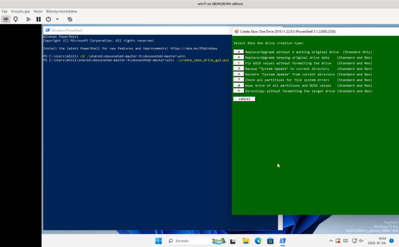Expand hidden system tray icons chevron
This screenshot has height=247, width=399.
click(331, 241)
